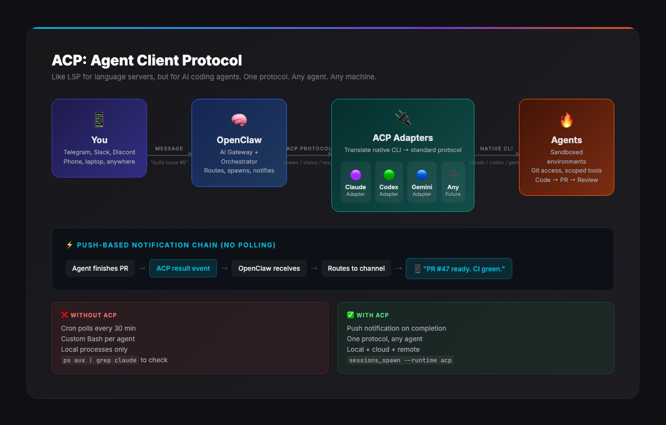The width and height of the screenshot is (666, 425).
Task: Click the green checkmark beside With ACP
Action: click(350, 315)
